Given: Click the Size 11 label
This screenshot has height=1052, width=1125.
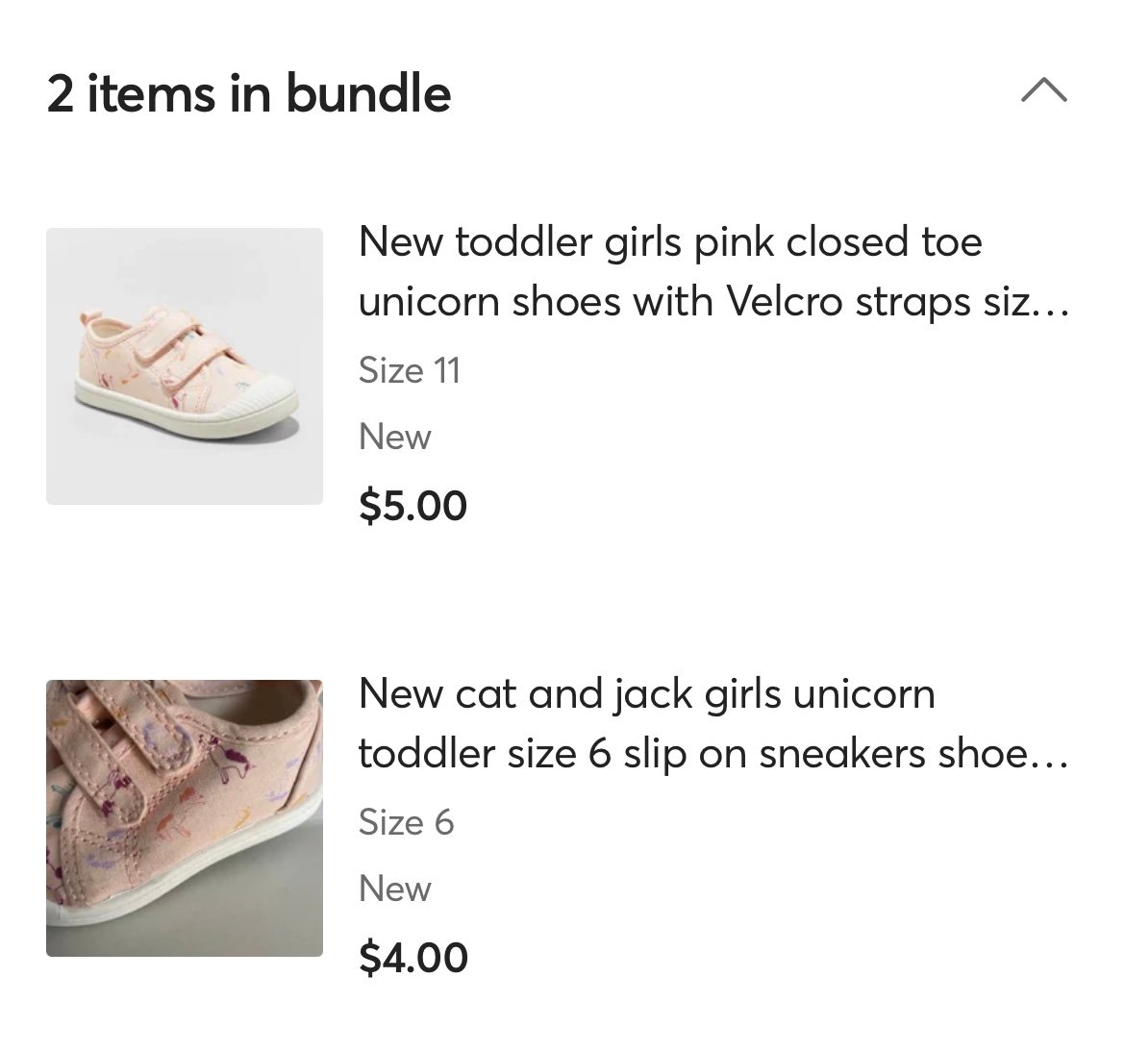Looking at the screenshot, I should (x=409, y=371).
